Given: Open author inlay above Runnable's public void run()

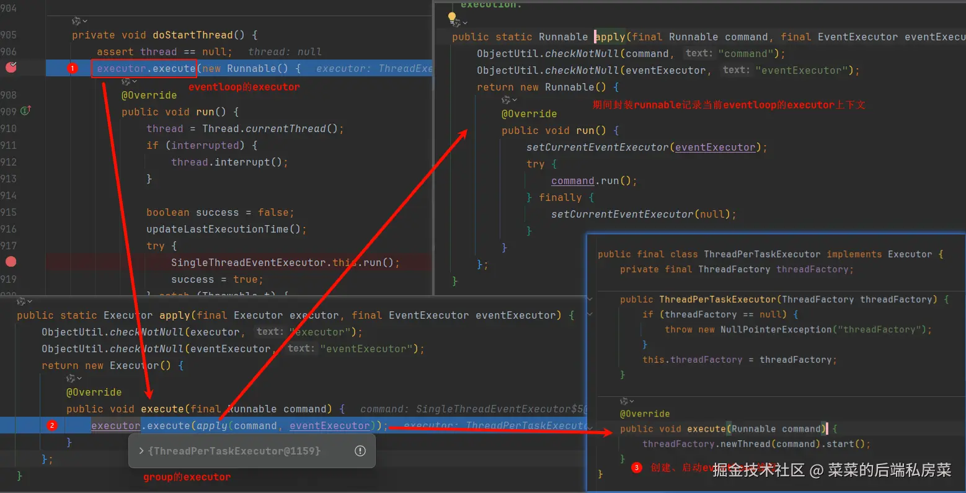Looking at the screenshot, I should 509,99.
